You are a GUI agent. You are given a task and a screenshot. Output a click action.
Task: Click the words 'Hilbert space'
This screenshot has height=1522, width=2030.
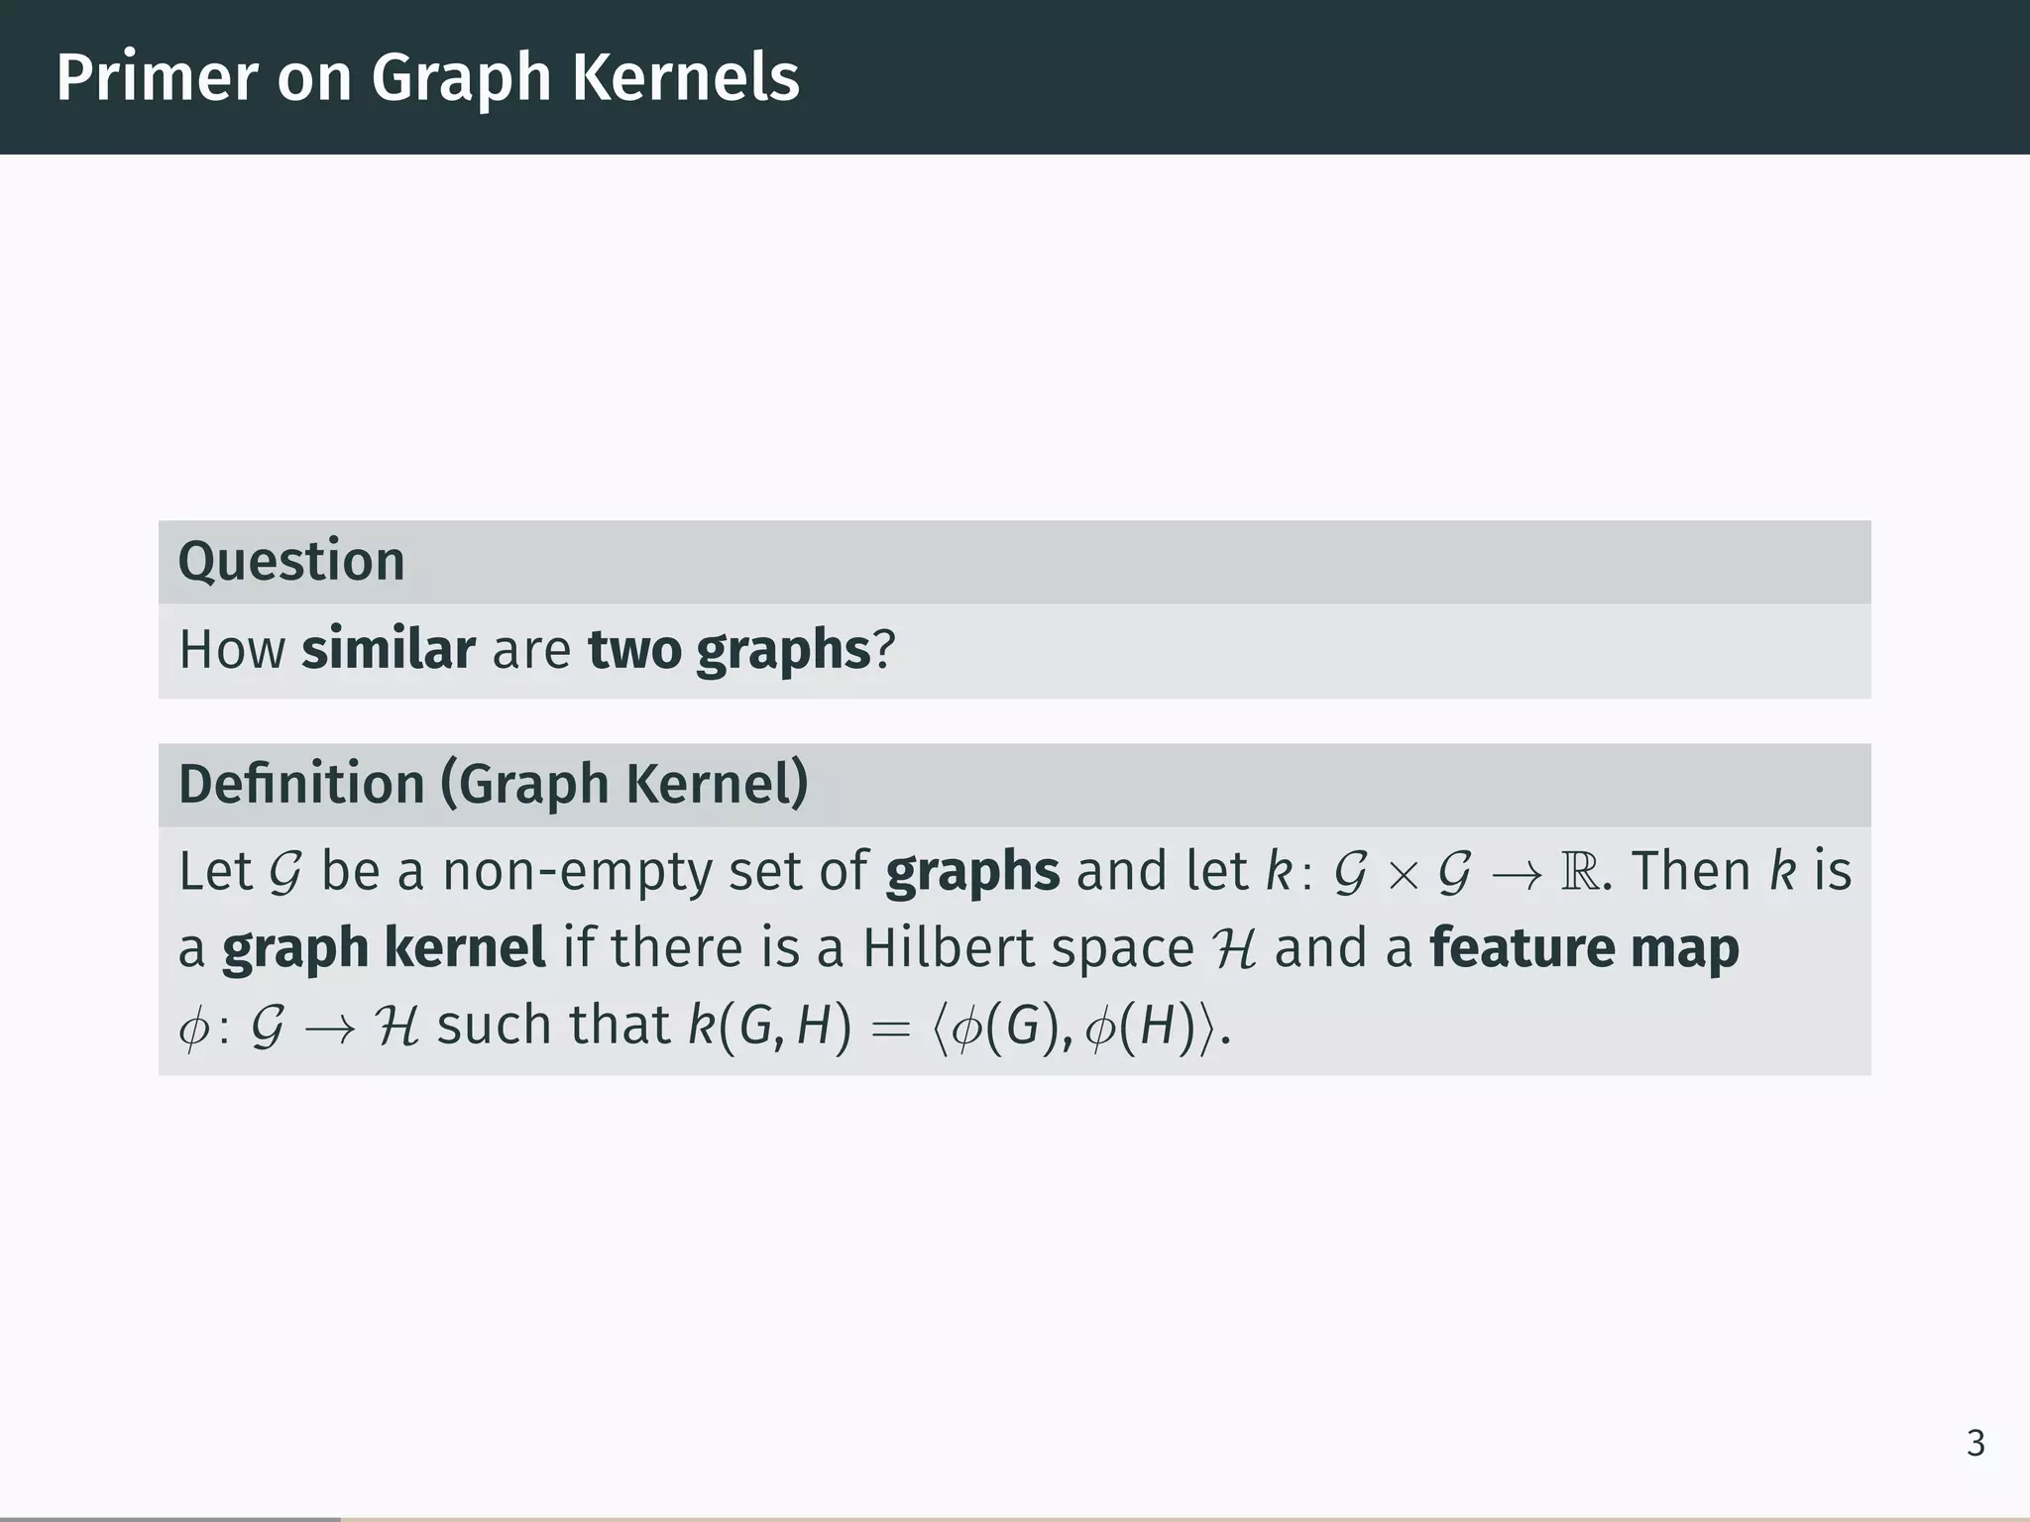click(1028, 948)
